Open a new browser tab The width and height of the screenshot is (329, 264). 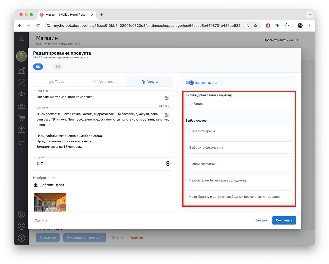click(101, 15)
